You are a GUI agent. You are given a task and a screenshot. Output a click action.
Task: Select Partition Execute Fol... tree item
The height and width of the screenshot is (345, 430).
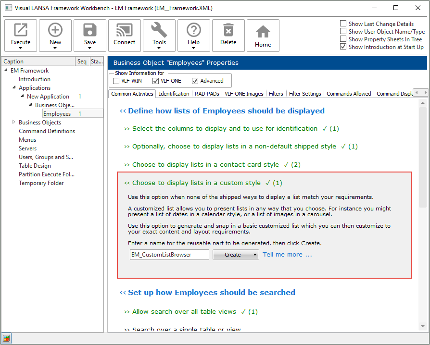pos(47,174)
